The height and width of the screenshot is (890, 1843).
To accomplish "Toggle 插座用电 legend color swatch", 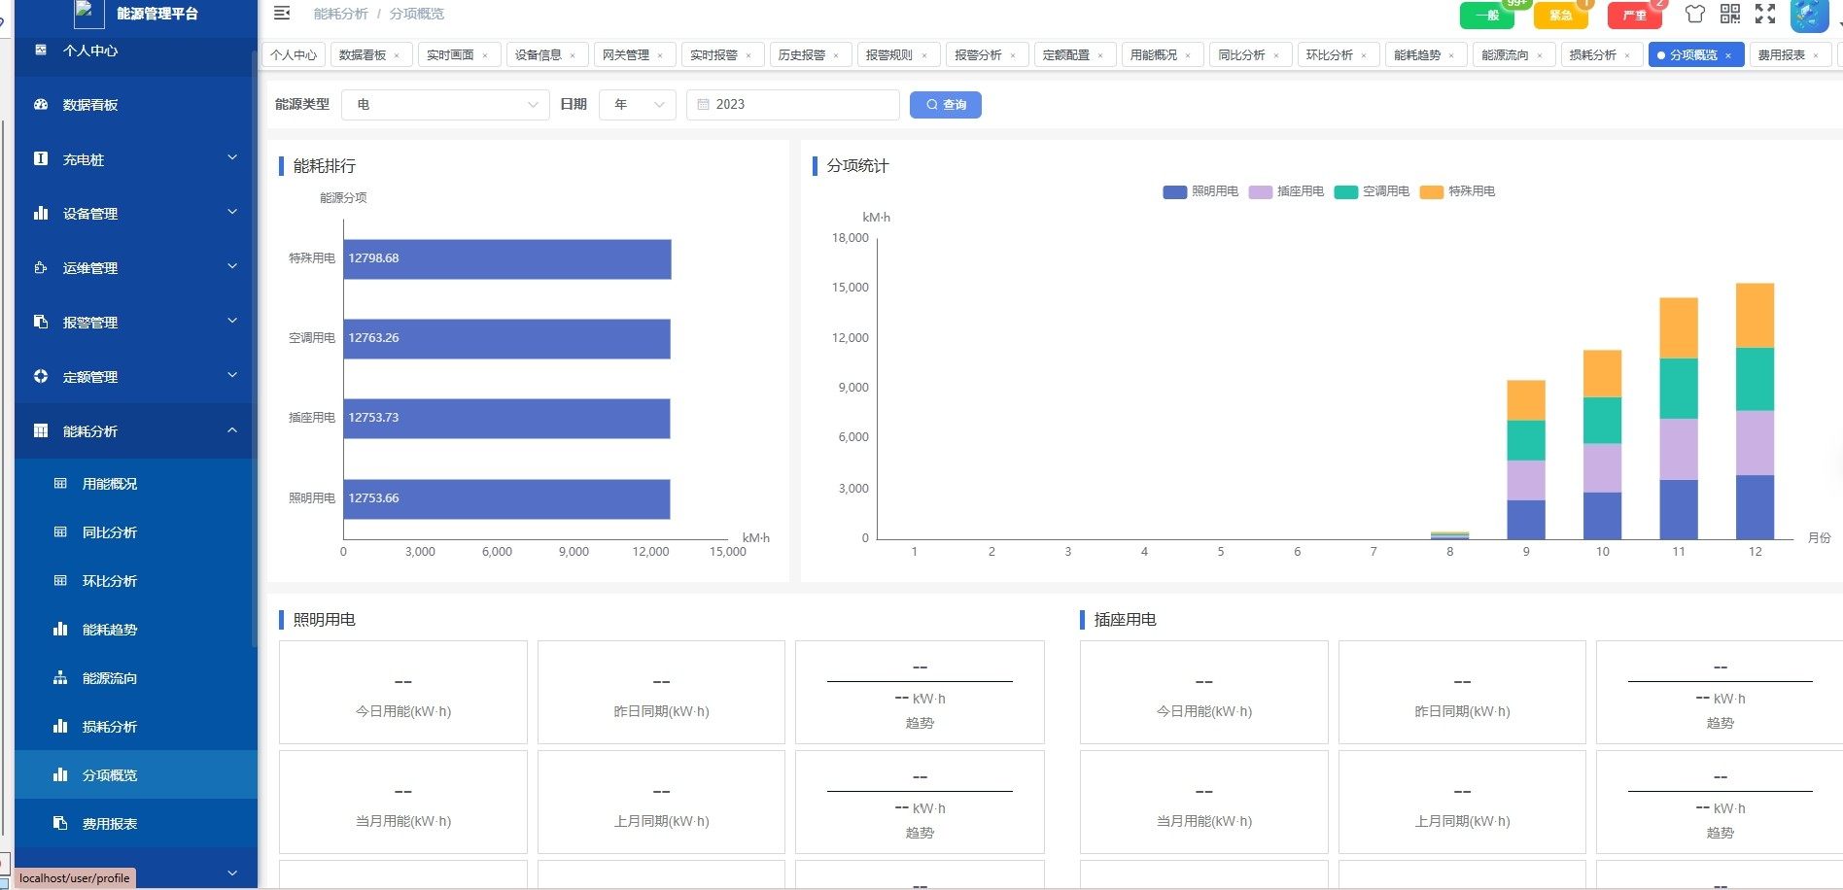I will 1260,192.
